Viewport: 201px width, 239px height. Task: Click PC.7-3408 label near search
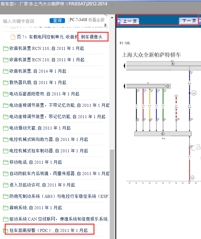click(78, 20)
